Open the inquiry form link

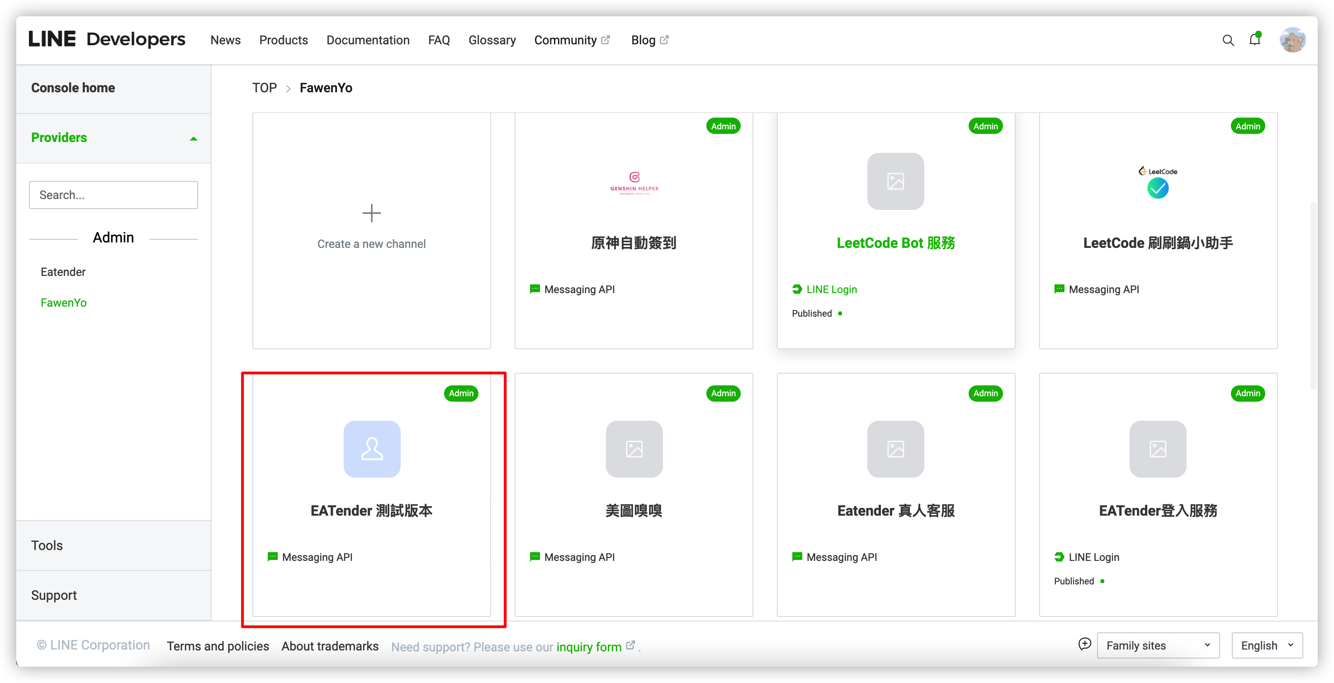(589, 647)
